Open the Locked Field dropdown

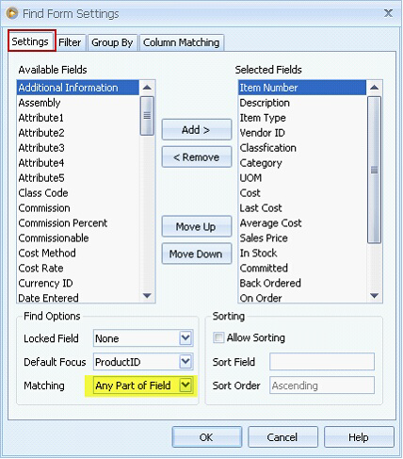coord(185,338)
